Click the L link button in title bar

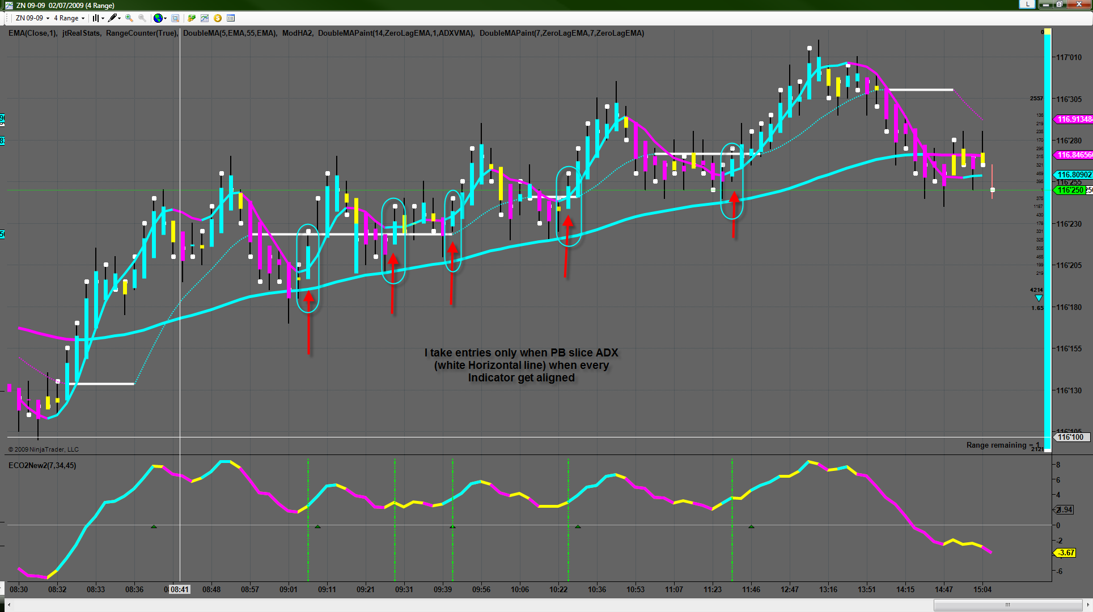click(x=1027, y=5)
